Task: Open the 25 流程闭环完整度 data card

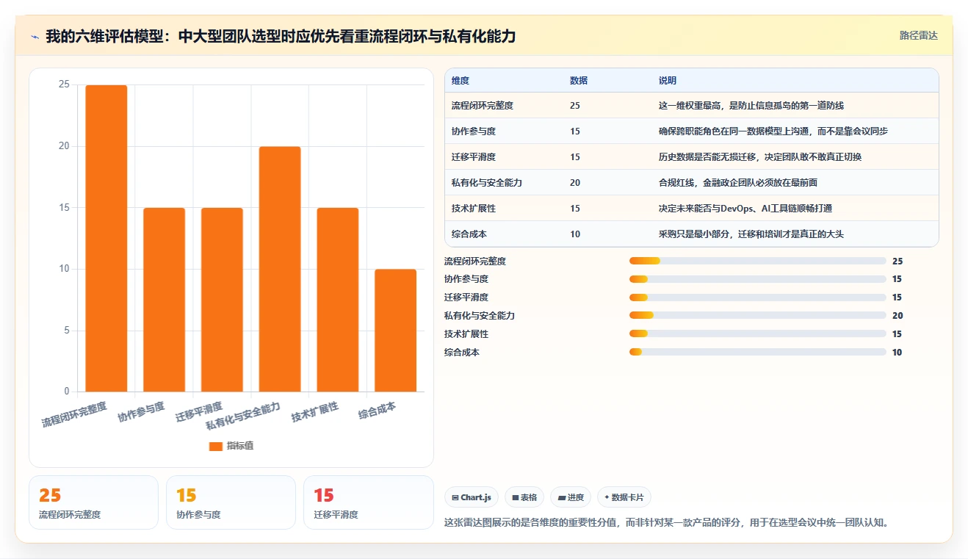Action: (93, 502)
